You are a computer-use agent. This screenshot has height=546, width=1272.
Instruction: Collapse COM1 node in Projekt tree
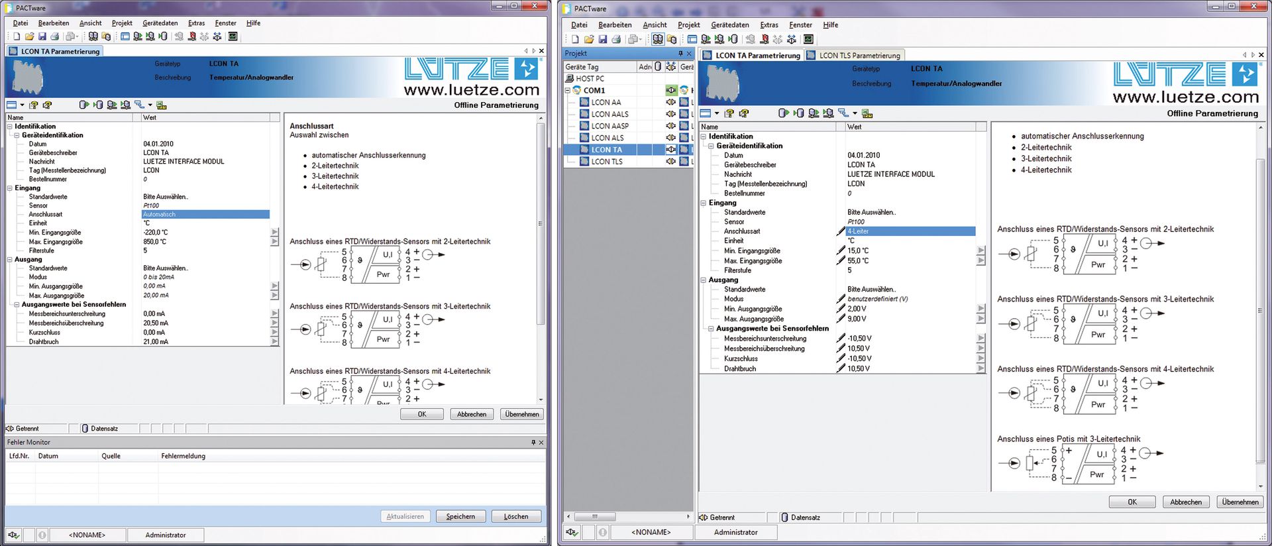pos(568,90)
